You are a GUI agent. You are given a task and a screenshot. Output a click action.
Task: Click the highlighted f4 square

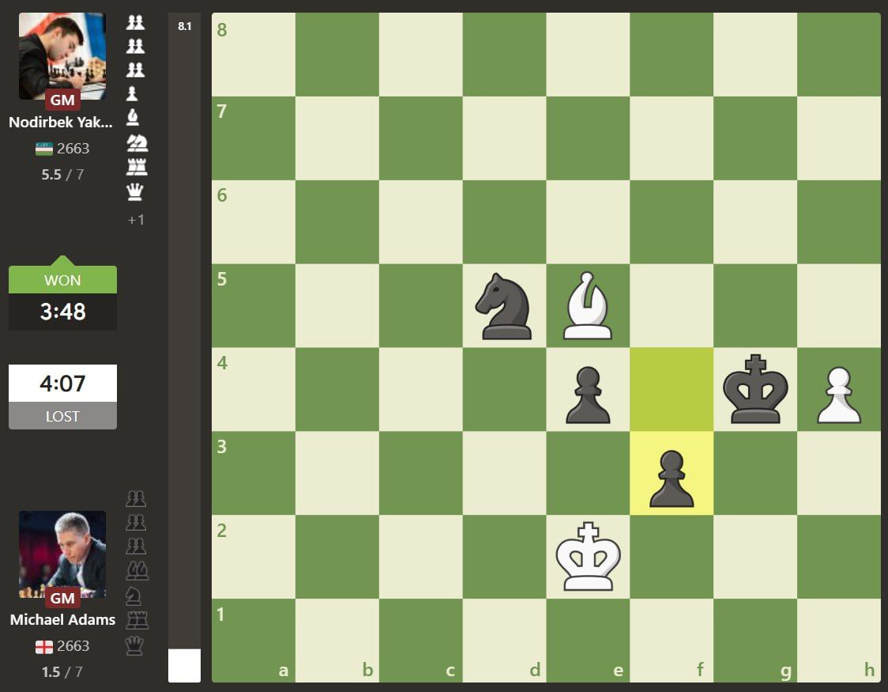pyautogui.click(x=672, y=389)
